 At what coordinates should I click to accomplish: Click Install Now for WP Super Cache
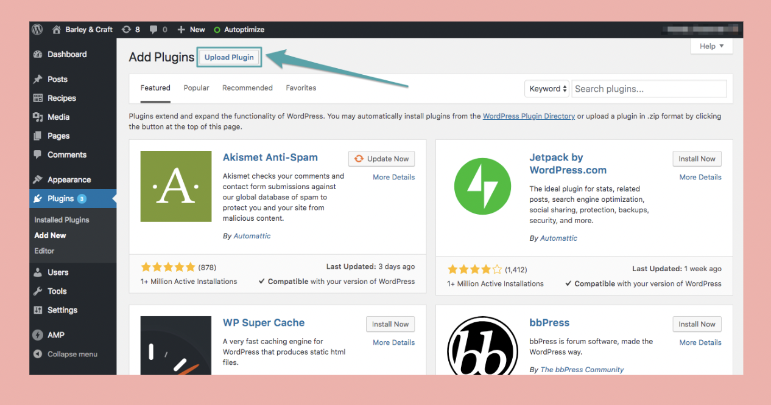coord(390,324)
